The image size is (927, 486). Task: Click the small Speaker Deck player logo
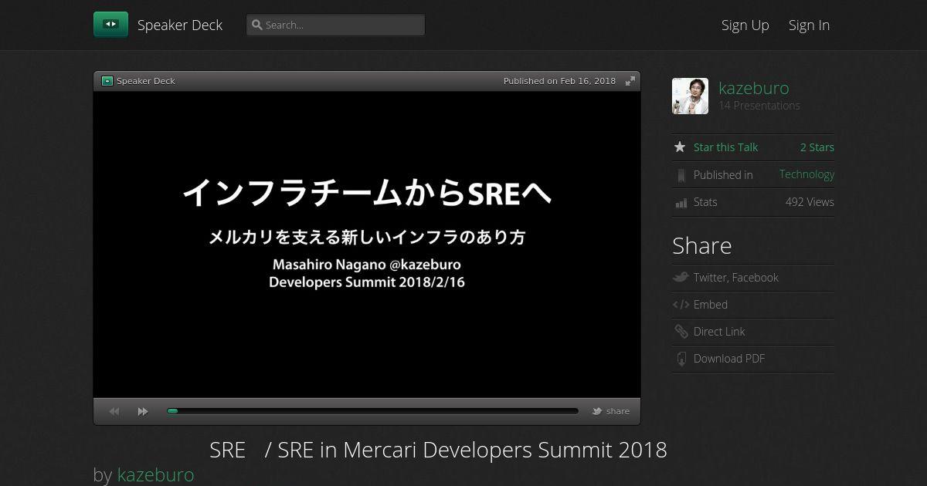pos(107,81)
